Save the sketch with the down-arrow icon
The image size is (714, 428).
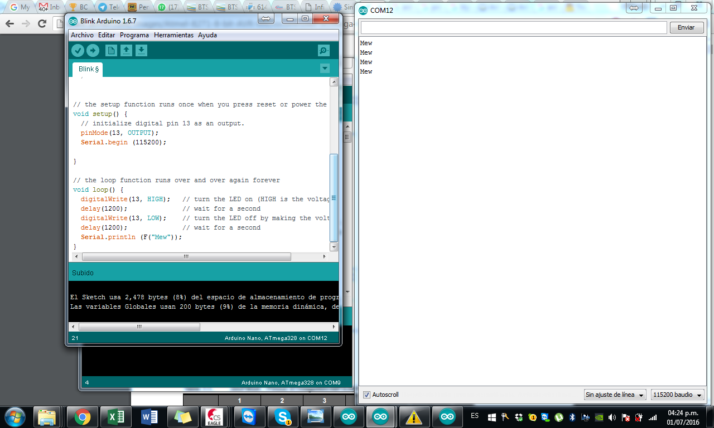pyautogui.click(x=141, y=50)
